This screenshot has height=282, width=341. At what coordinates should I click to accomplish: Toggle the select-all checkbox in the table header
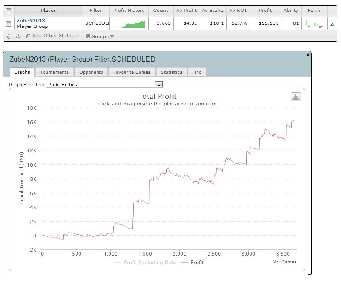click(x=9, y=11)
